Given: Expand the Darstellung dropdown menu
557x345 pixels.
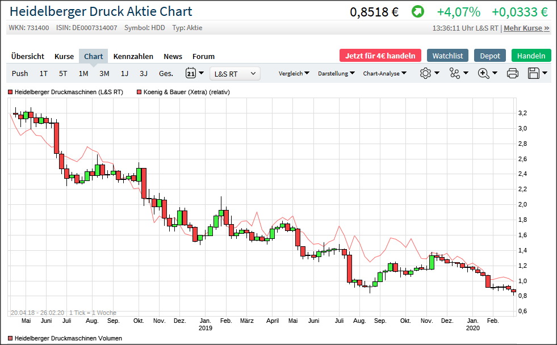Looking at the screenshot, I should [x=336, y=73].
